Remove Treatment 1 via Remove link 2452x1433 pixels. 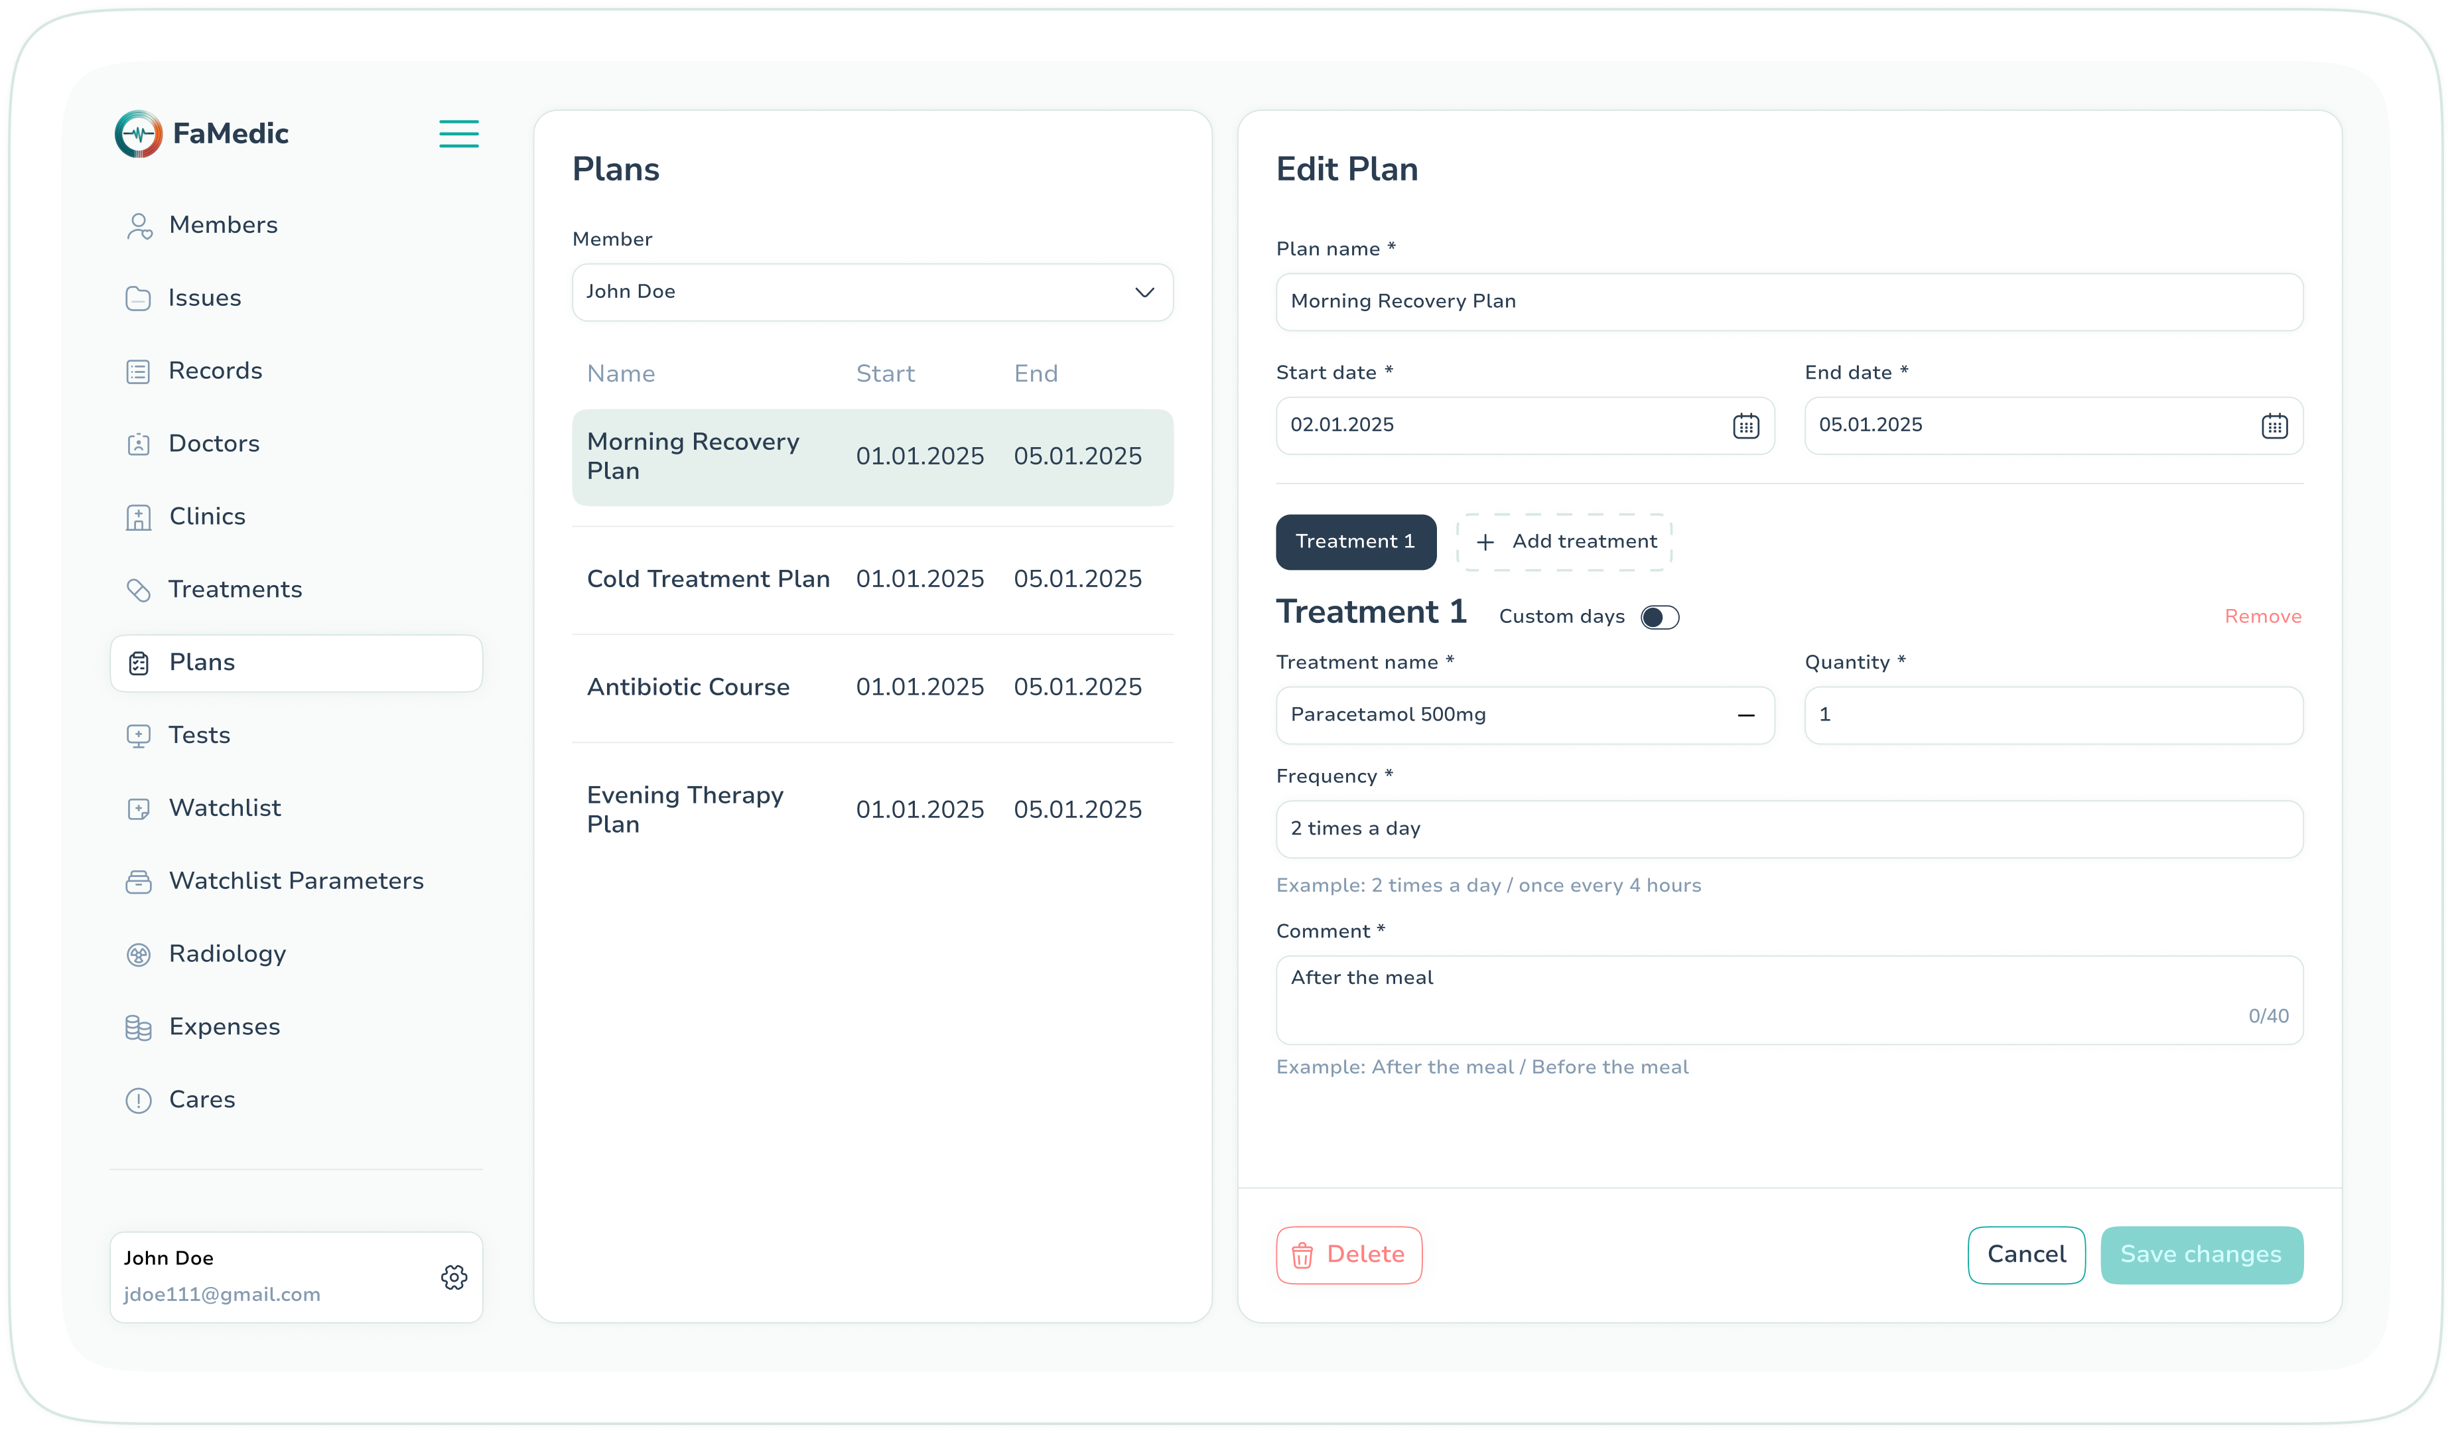point(2262,617)
